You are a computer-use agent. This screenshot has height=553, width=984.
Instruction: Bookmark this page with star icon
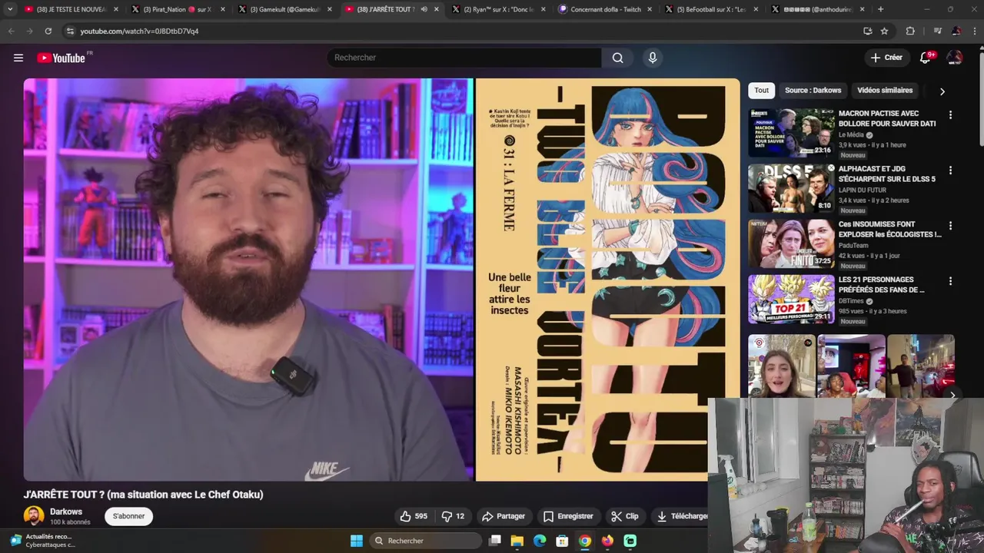click(x=884, y=31)
